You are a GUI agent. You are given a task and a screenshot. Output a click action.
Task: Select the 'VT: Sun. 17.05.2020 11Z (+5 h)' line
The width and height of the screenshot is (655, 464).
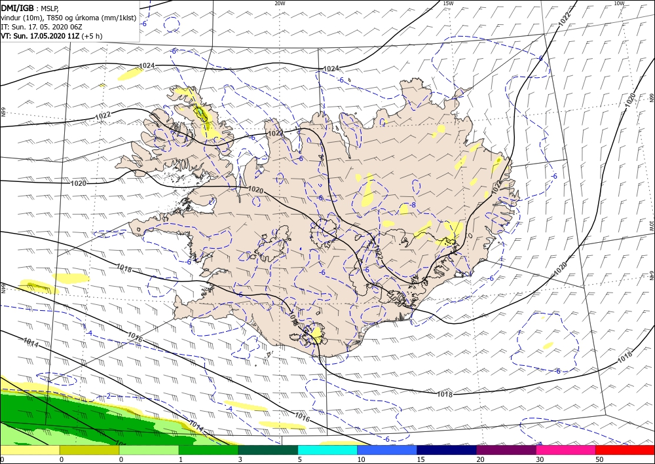click(x=52, y=36)
